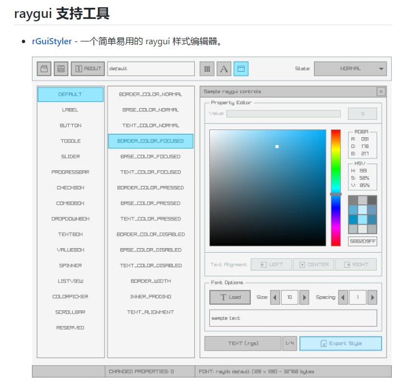
Task: Set text alignment to RIGHT
Action: (356, 264)
